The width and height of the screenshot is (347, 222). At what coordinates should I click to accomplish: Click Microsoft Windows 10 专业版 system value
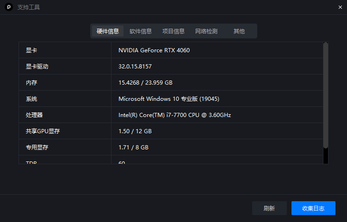pos(169,99)
